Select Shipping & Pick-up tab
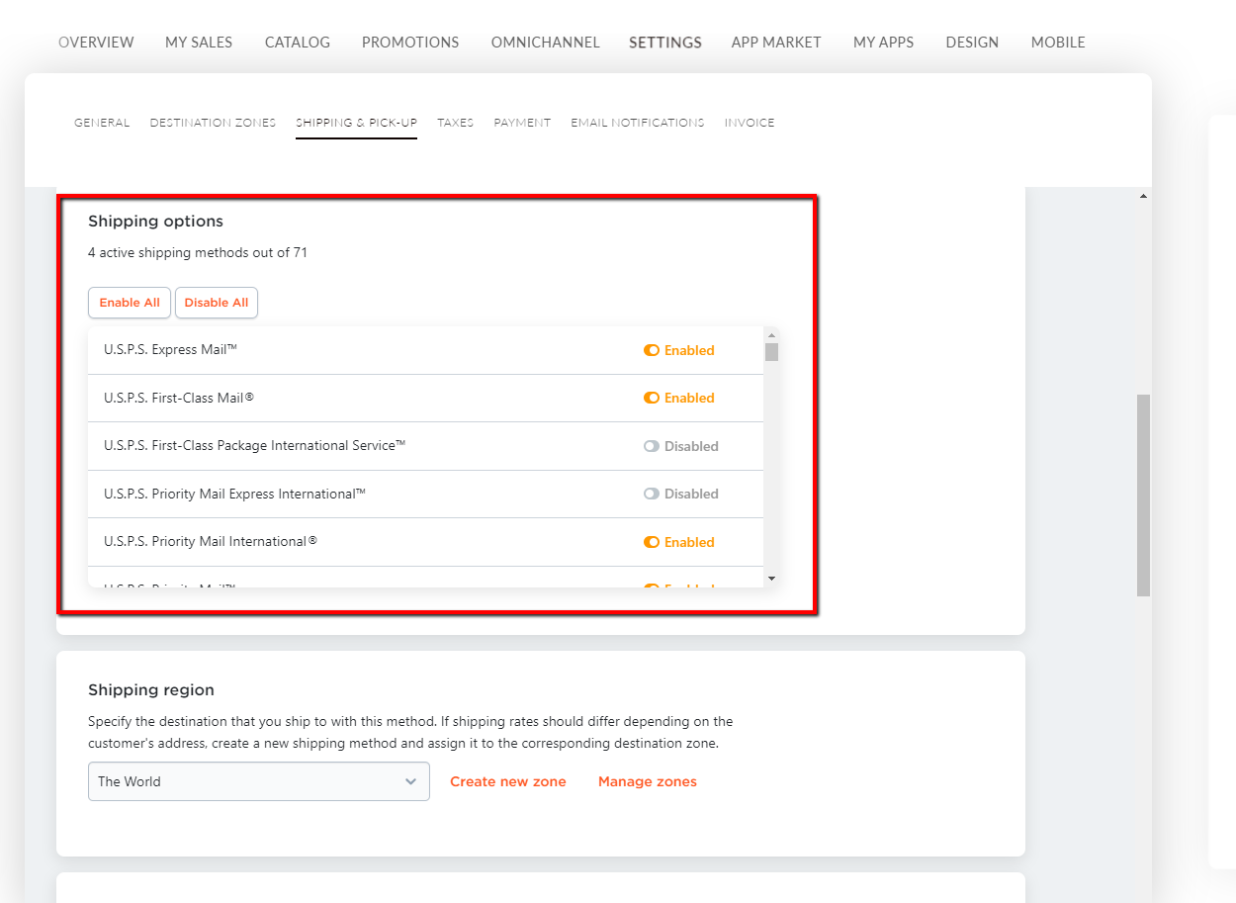The image size is (1236, 903). click(x=356, y=123)
